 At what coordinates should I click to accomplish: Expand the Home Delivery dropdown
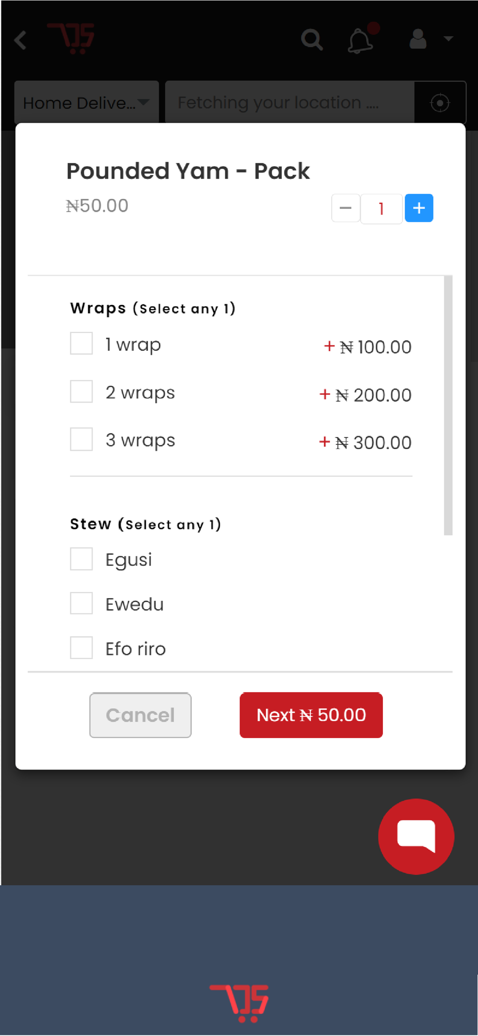pyautogui.click(x=86, y=103)
